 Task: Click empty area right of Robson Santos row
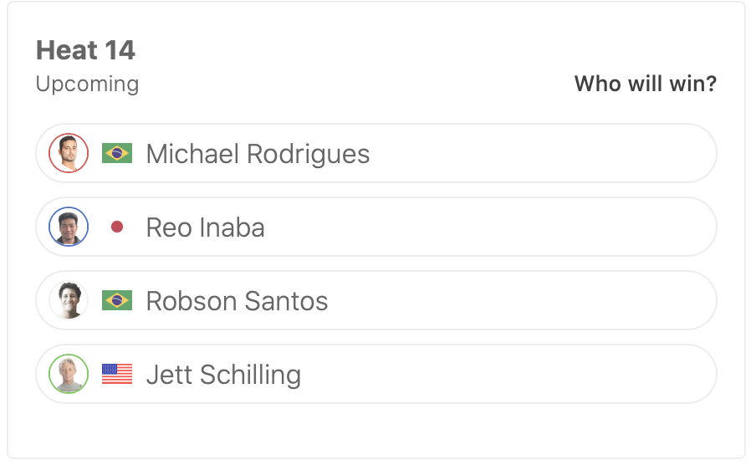585,300
